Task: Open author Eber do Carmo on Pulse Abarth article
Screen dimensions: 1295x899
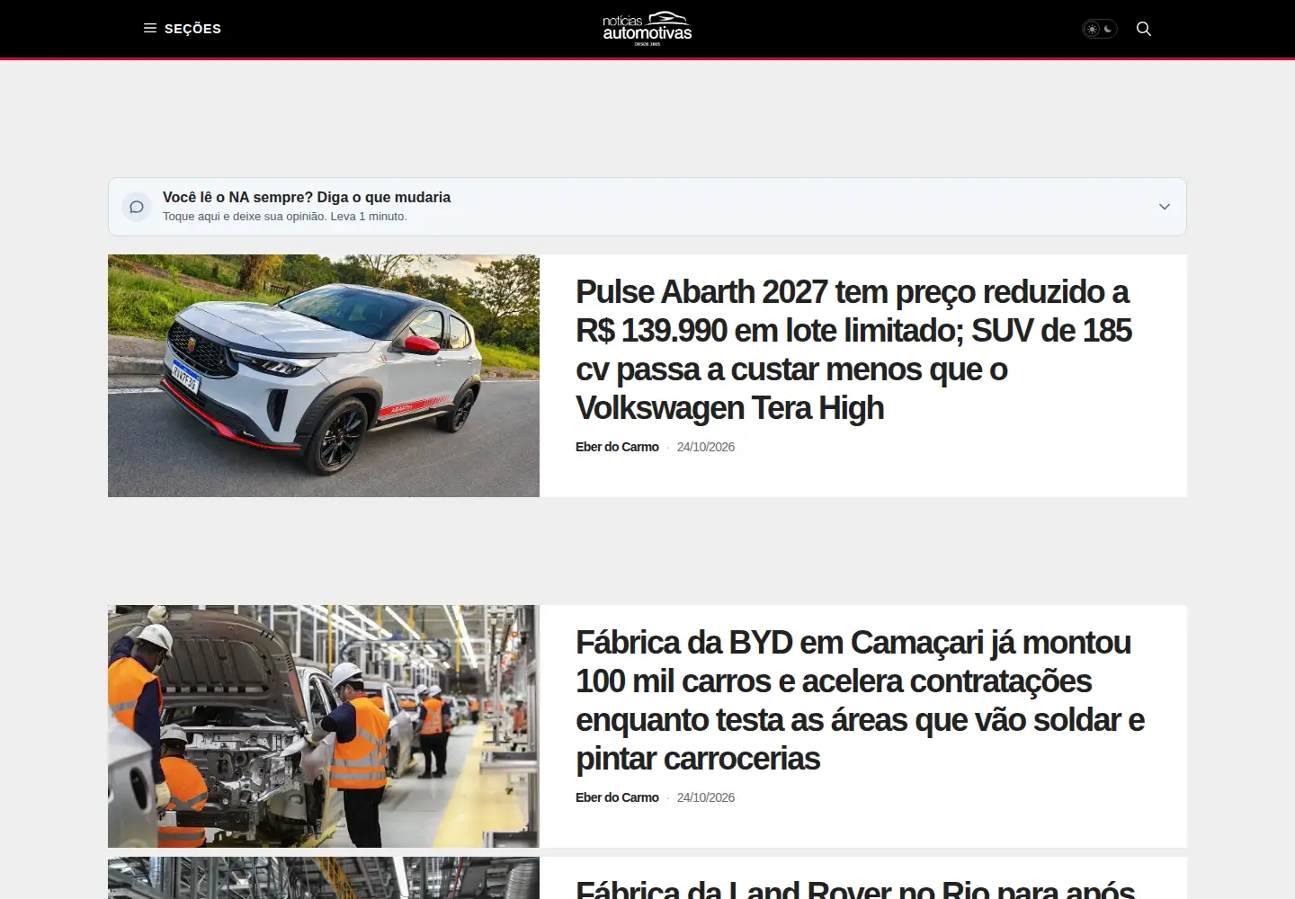Action: (617, 447)
